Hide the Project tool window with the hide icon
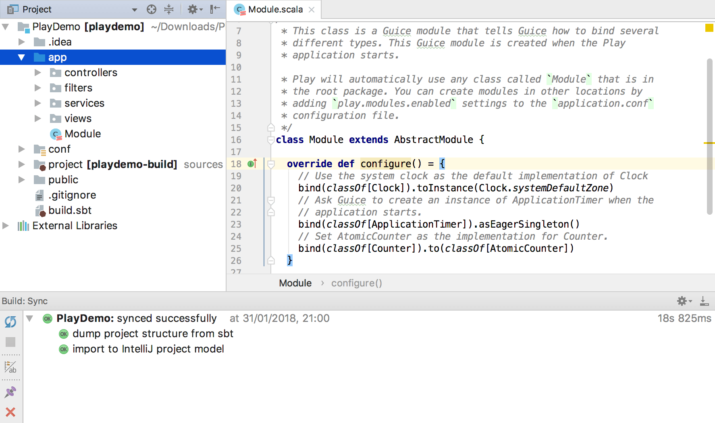The image size is (715, 423). [x=215, y=9]
